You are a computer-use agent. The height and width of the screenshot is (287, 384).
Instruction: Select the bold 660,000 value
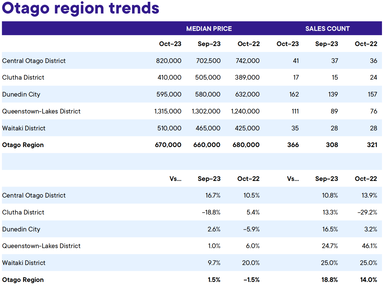pos(207,145)
